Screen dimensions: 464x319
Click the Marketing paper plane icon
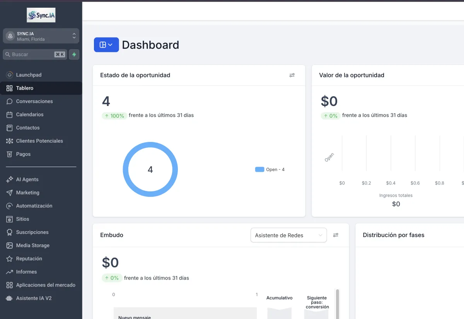point(10,193)
